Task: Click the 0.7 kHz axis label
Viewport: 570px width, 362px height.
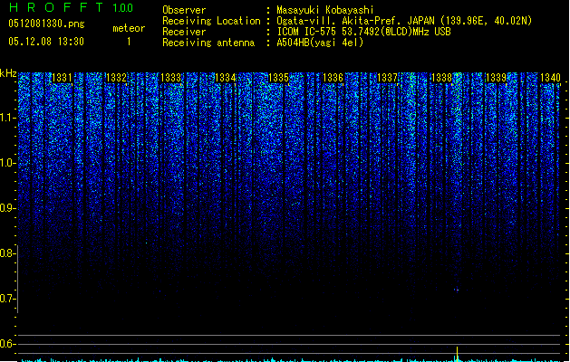Action: (x=7, y=299)
